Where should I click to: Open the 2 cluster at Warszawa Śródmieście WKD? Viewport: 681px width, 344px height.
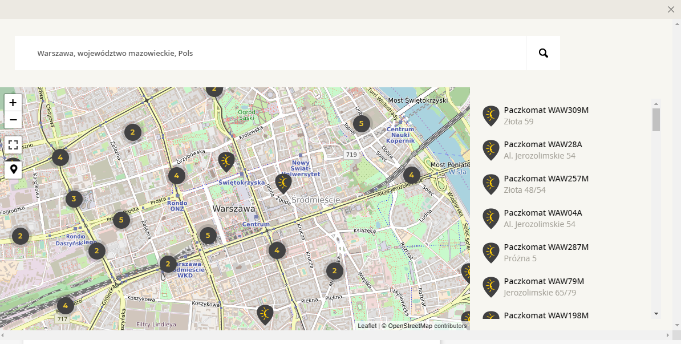168,264
